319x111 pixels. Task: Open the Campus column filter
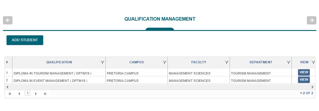coord(165,62)
